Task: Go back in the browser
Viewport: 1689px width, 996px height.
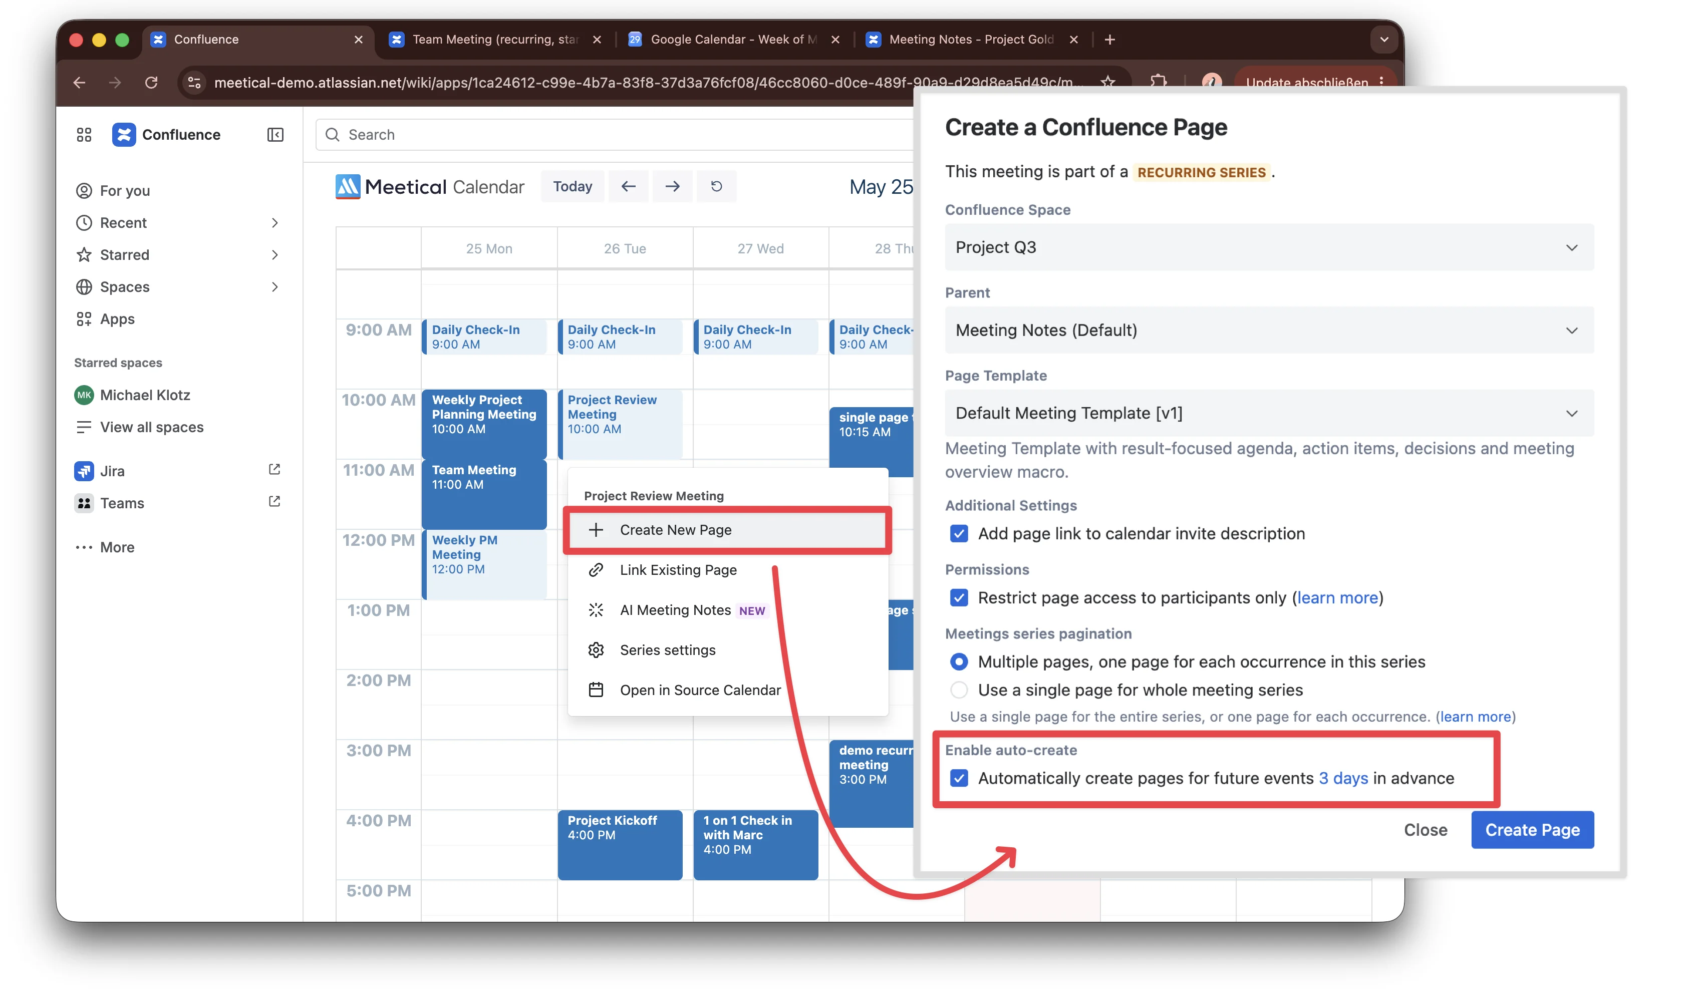Action: point(79,83)
